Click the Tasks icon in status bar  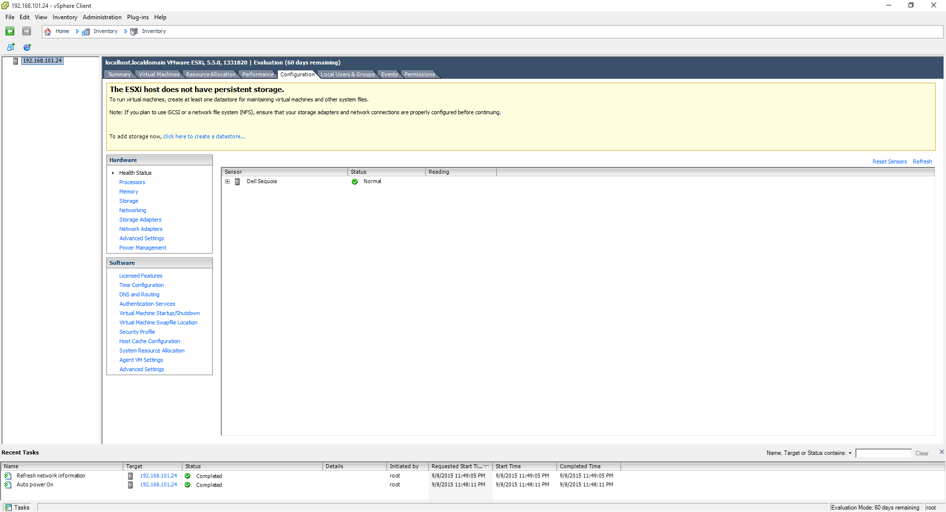pyautogui.click(x=8, y=508)
